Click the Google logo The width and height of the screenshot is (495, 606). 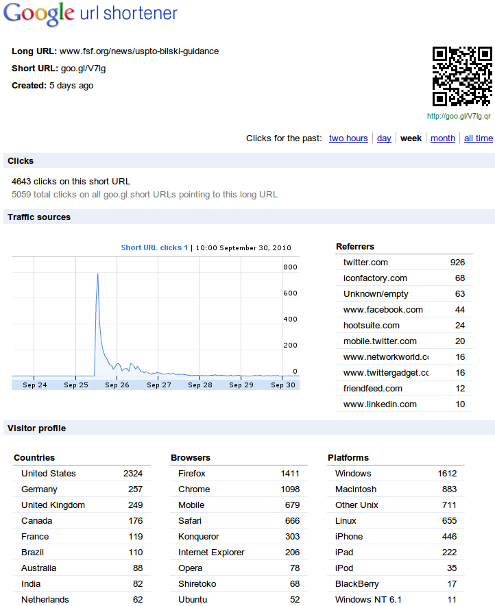(38, 14)
